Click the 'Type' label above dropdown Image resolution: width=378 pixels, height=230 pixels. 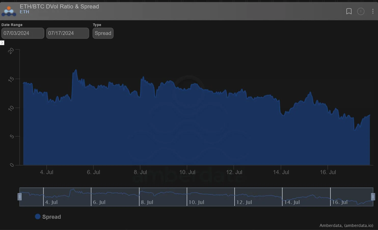point(97,25)
